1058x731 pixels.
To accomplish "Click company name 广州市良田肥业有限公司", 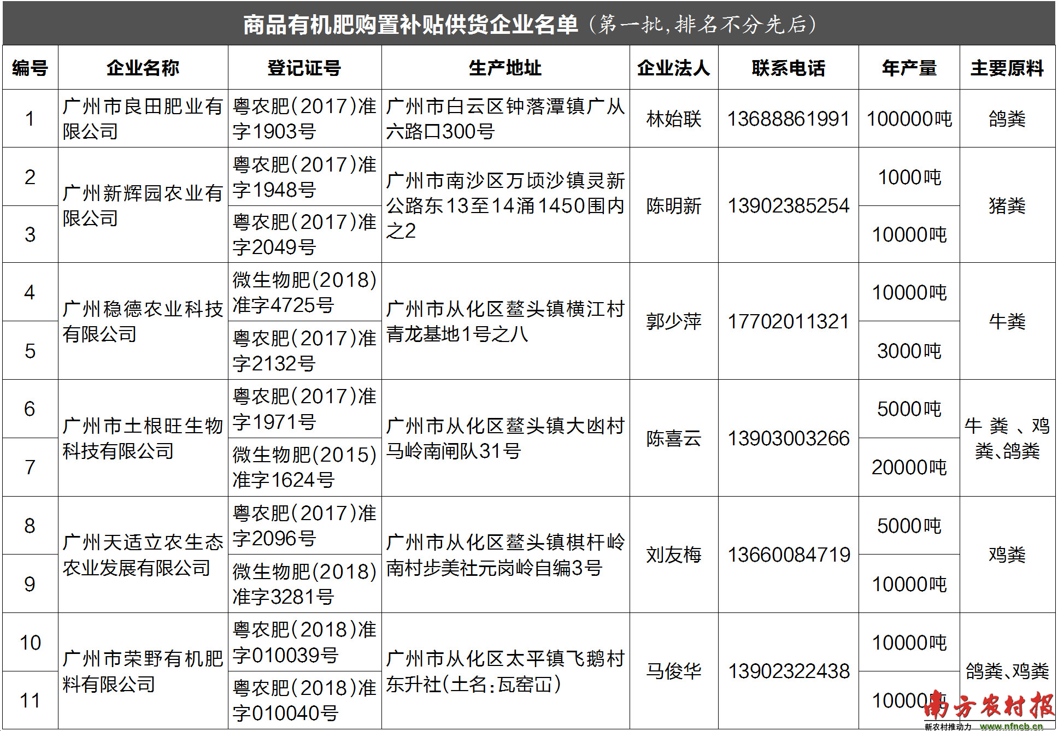I will click(143, 119).
